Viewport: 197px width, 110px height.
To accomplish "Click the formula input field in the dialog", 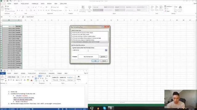I will click(89, 50).
